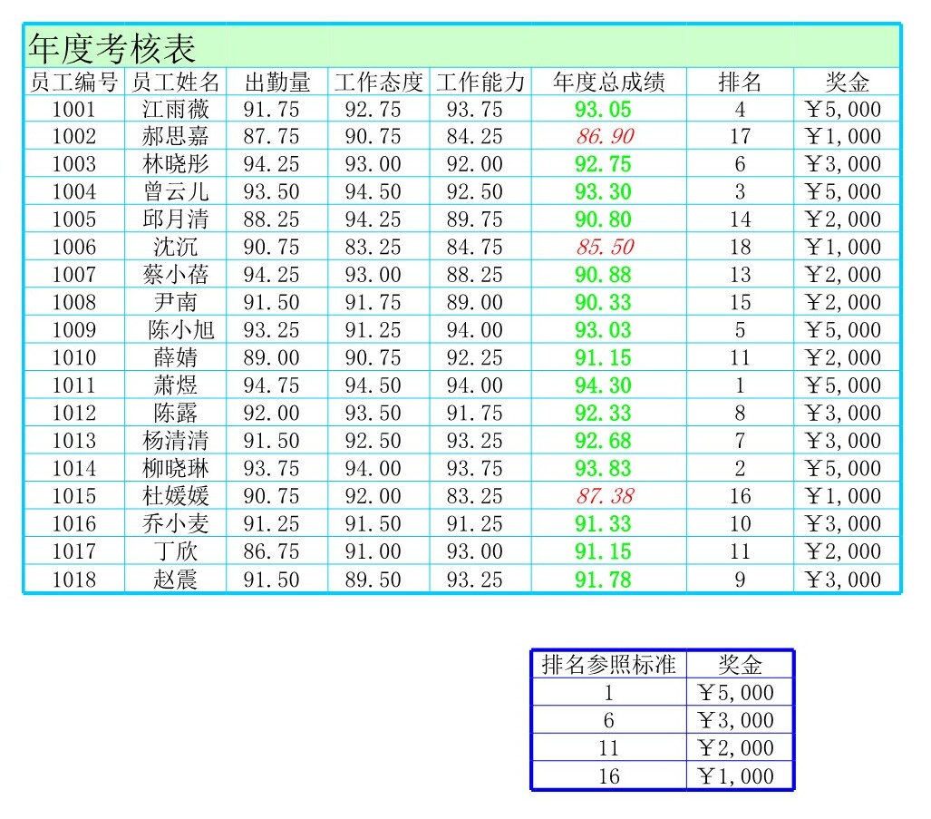Screen dimensions: 931x819
Task: Click the red total score 86.90
Action: pyautogui.click(x=605, y=137)
